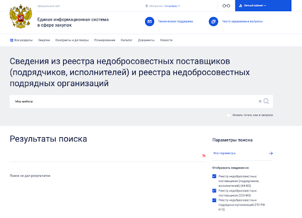302x218 pixels.
Task: Follow the Техническая поддержка link
Action: pyautogui.click(x=175, y=21)
